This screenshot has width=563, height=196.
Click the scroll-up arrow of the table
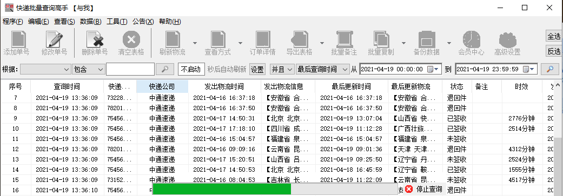click(x=558, y=86)
